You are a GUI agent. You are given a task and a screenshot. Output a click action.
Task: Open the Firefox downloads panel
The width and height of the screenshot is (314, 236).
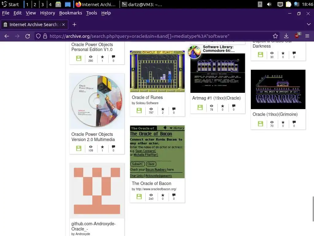point(286,36)
